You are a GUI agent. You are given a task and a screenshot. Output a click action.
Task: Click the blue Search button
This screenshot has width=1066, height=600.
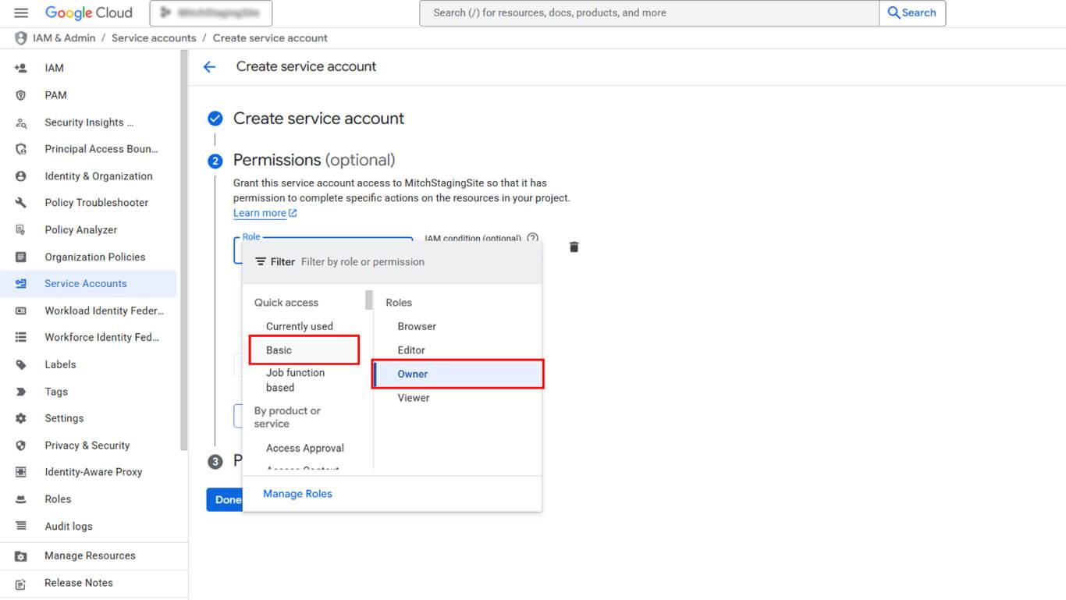click(x=911, y=13)
